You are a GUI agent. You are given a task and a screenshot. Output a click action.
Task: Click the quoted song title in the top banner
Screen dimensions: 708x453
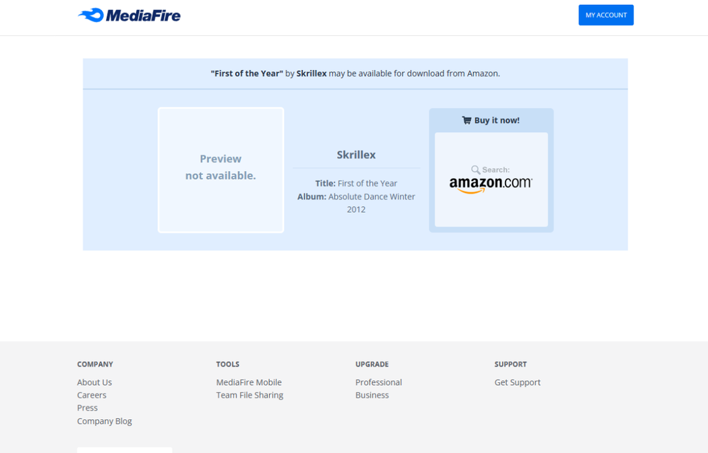[x=247, y=73]
